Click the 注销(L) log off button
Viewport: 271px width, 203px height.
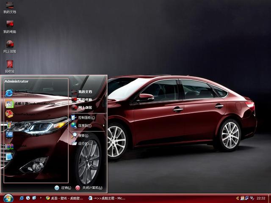[63, 188]
